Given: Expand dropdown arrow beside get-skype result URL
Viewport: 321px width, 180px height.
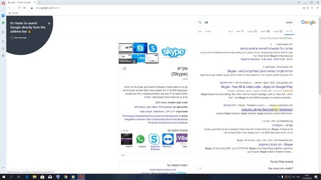Looking at the screenshot, I should (264, 67).
